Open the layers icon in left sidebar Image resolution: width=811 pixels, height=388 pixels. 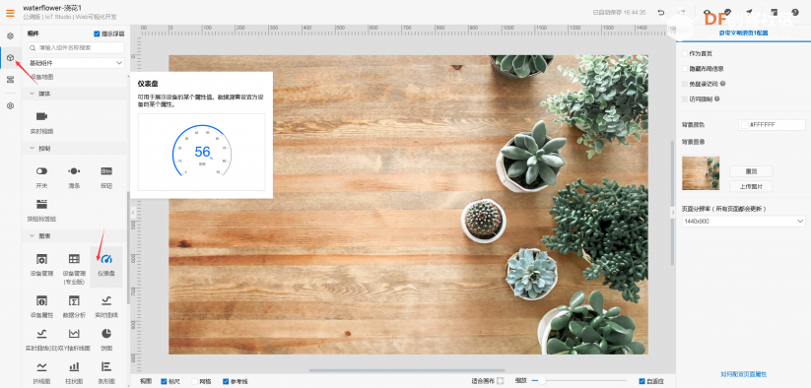[10, 80]
